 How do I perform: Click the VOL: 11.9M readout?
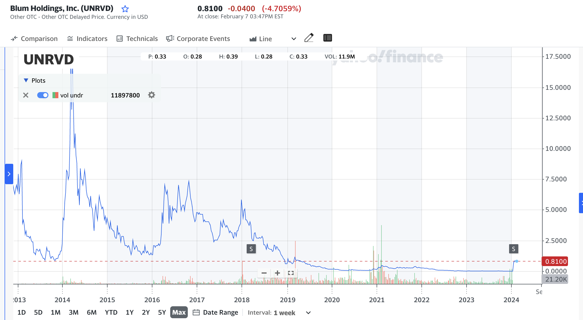point(340,56)
